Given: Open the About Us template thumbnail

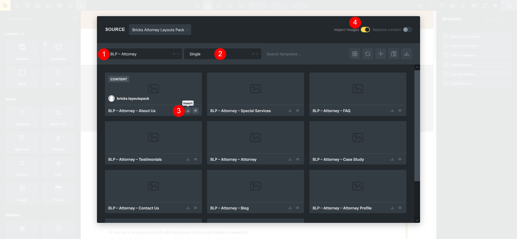Looking at the screenshot, I should pyautogui.click(x=153, y=89).
